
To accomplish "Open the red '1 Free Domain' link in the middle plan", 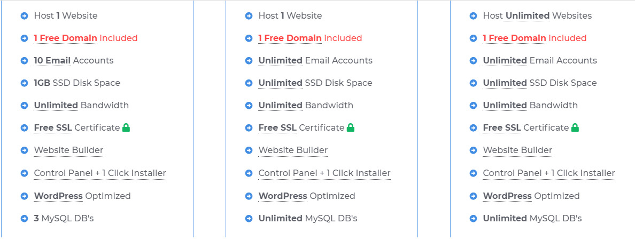I will 290,38.
